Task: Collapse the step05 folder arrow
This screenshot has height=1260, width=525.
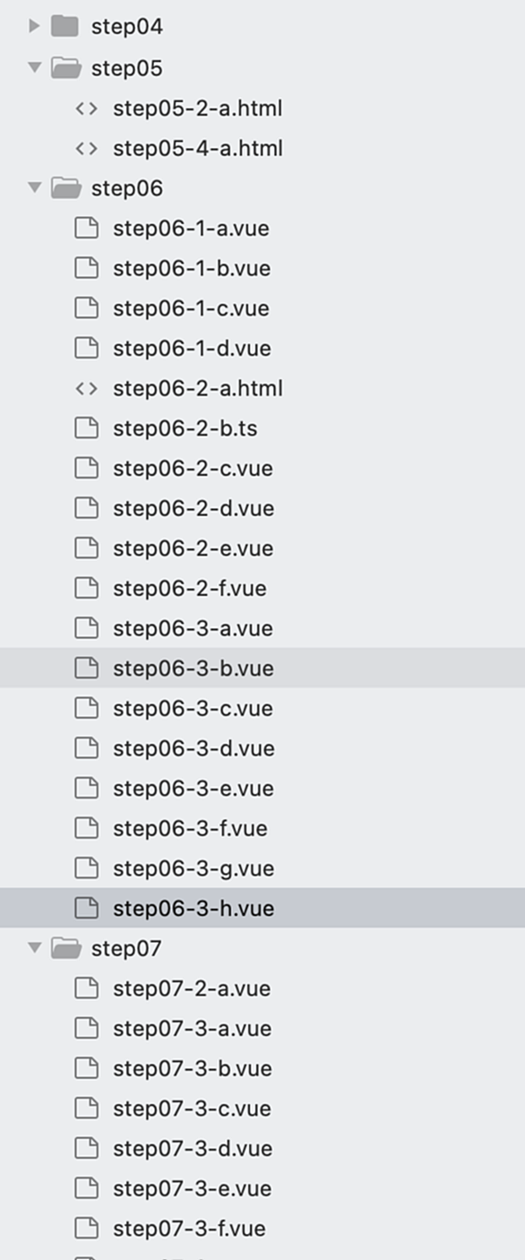Action: click(x=34, y=67)
